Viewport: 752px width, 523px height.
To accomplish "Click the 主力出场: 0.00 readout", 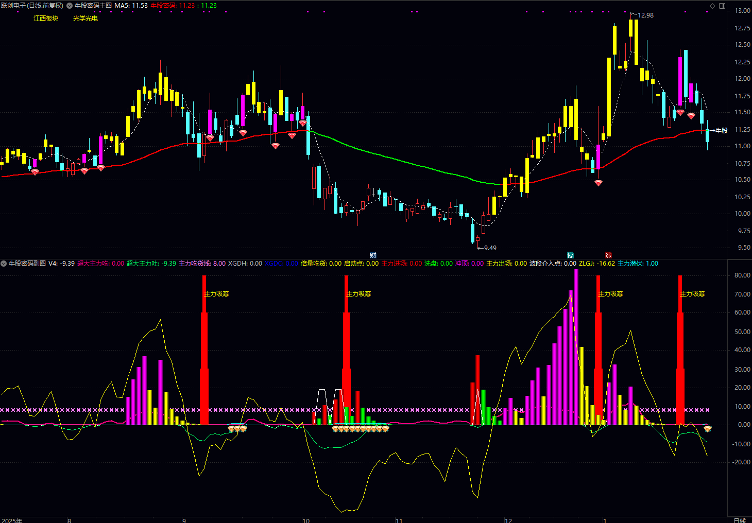I will coord(506,264).
